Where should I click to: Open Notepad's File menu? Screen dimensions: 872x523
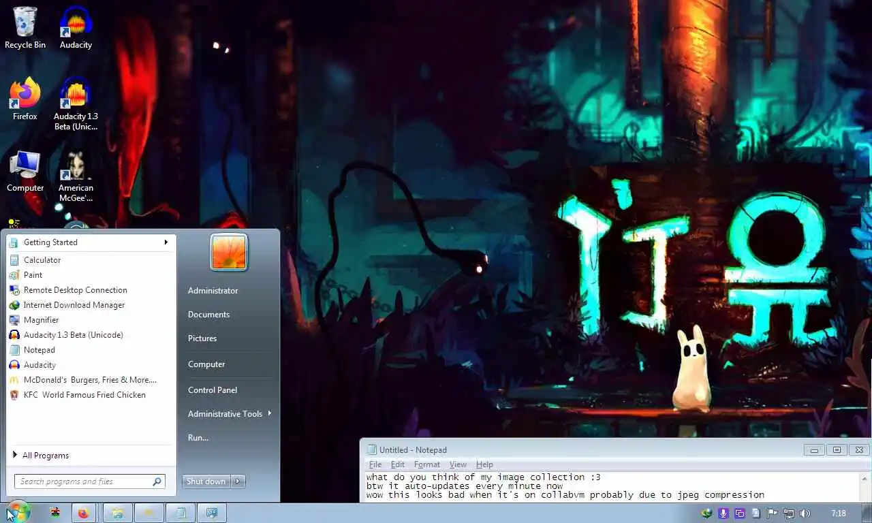pyautogui.click(x=375, y=464)
